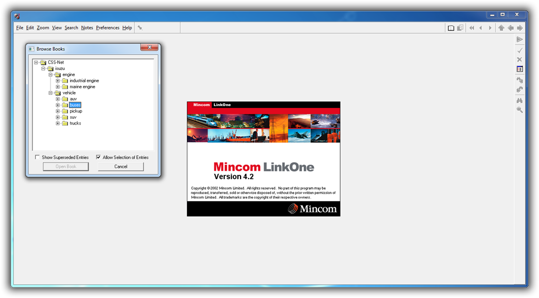The image size is (539, 298).
Task: Collapse the engine tree node
Action: pyautogui.click(x=50, y=75)
